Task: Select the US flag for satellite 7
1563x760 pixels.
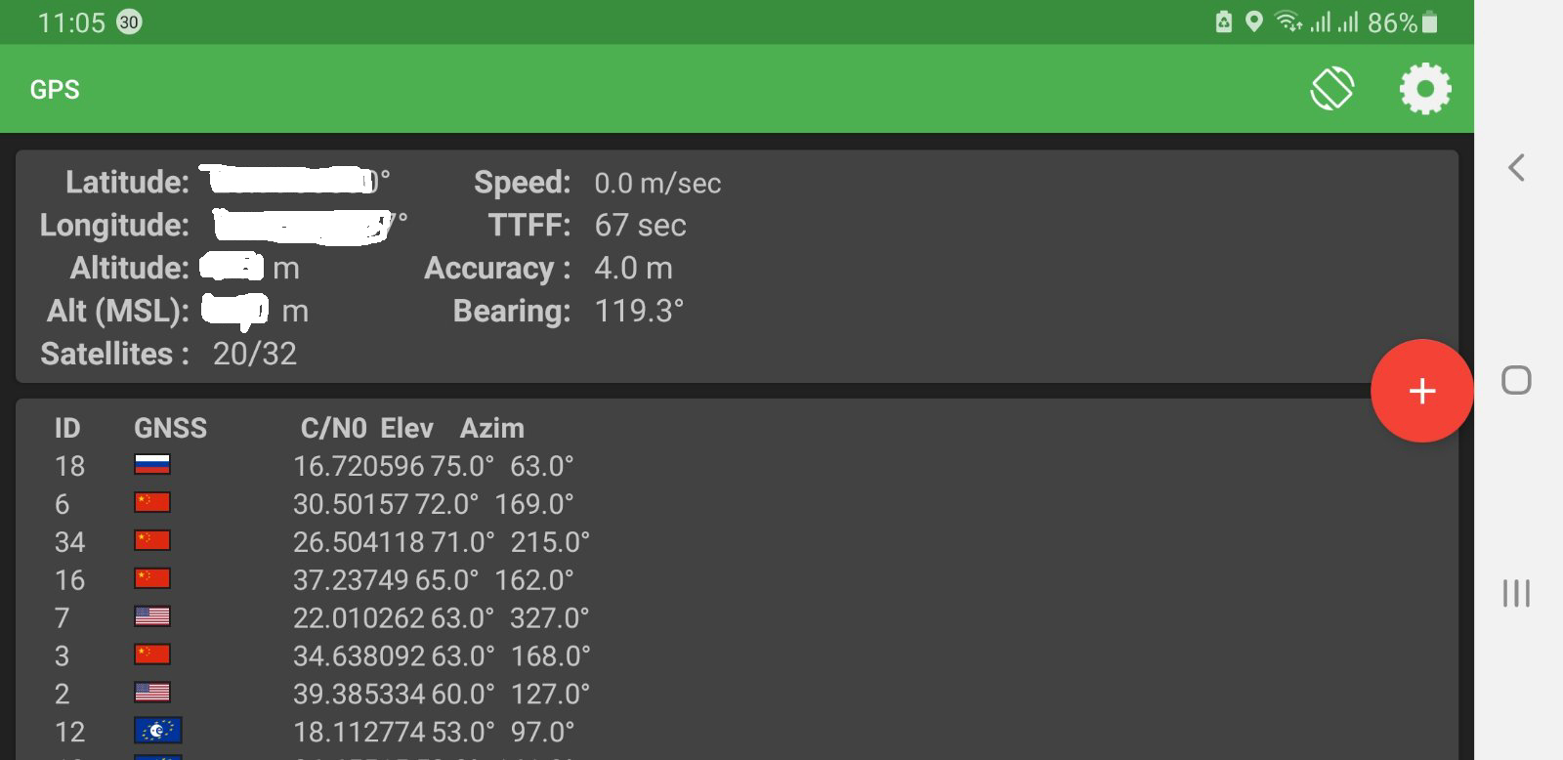Action: pyautogui.click(x=152, y=616)
